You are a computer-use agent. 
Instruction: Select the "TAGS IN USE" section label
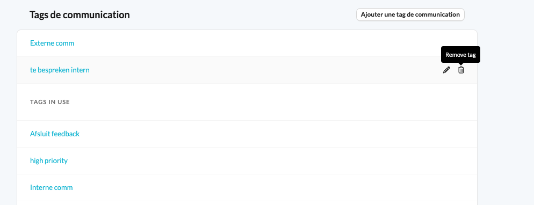50,102
